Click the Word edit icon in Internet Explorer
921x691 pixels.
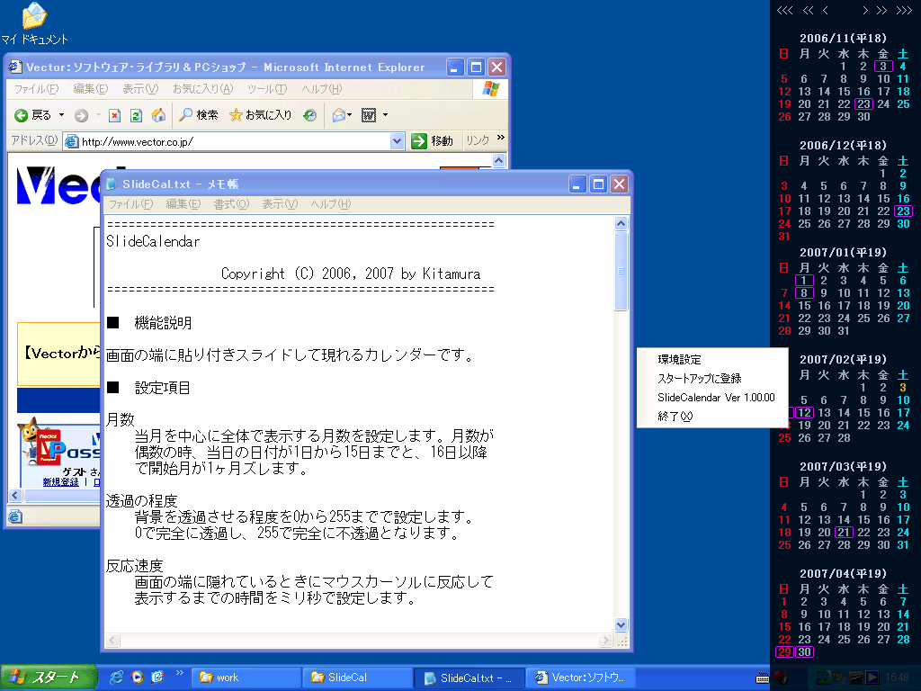pos(368,116)
